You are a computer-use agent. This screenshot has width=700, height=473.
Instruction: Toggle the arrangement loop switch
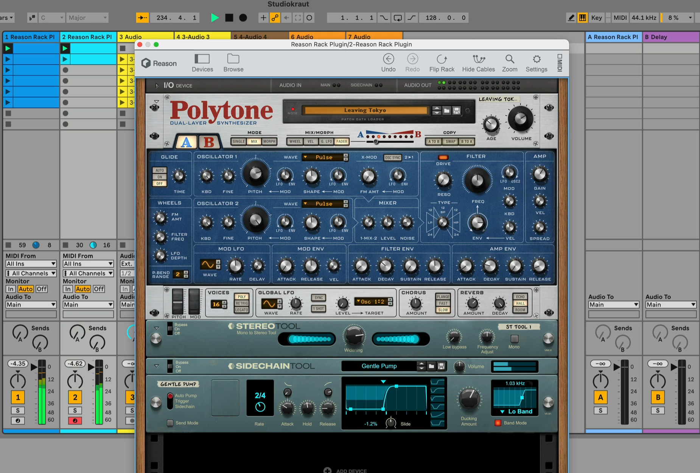click(397, 18)
